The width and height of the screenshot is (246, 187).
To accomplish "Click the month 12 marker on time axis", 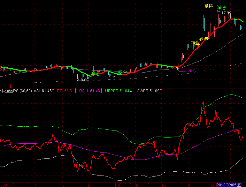I will click(164, 185).
